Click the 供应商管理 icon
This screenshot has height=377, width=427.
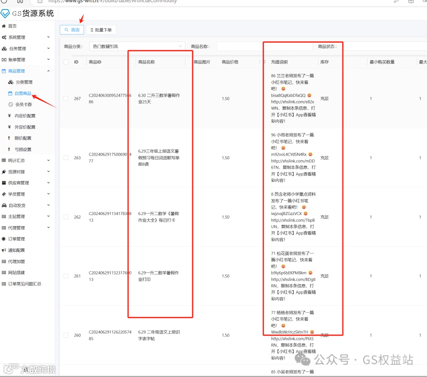pos(4,183)
